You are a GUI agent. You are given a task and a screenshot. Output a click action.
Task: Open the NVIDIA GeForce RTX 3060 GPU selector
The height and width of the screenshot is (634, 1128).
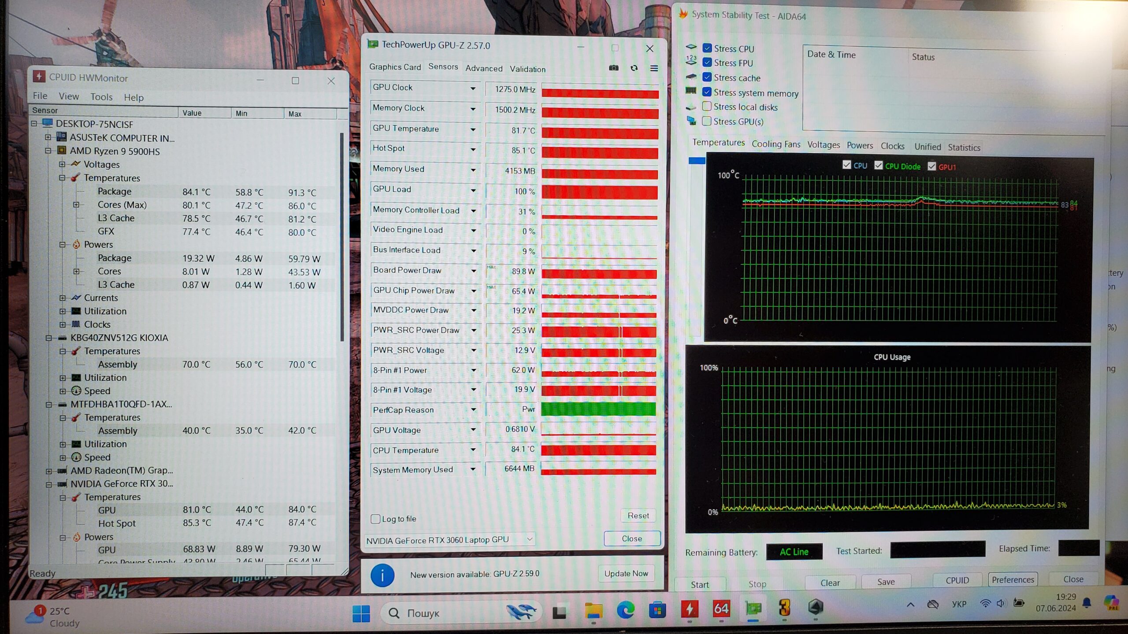click(x=450, y=539)
